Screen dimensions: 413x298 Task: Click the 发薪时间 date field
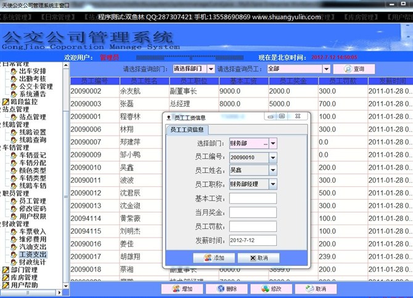click(253, 240)
